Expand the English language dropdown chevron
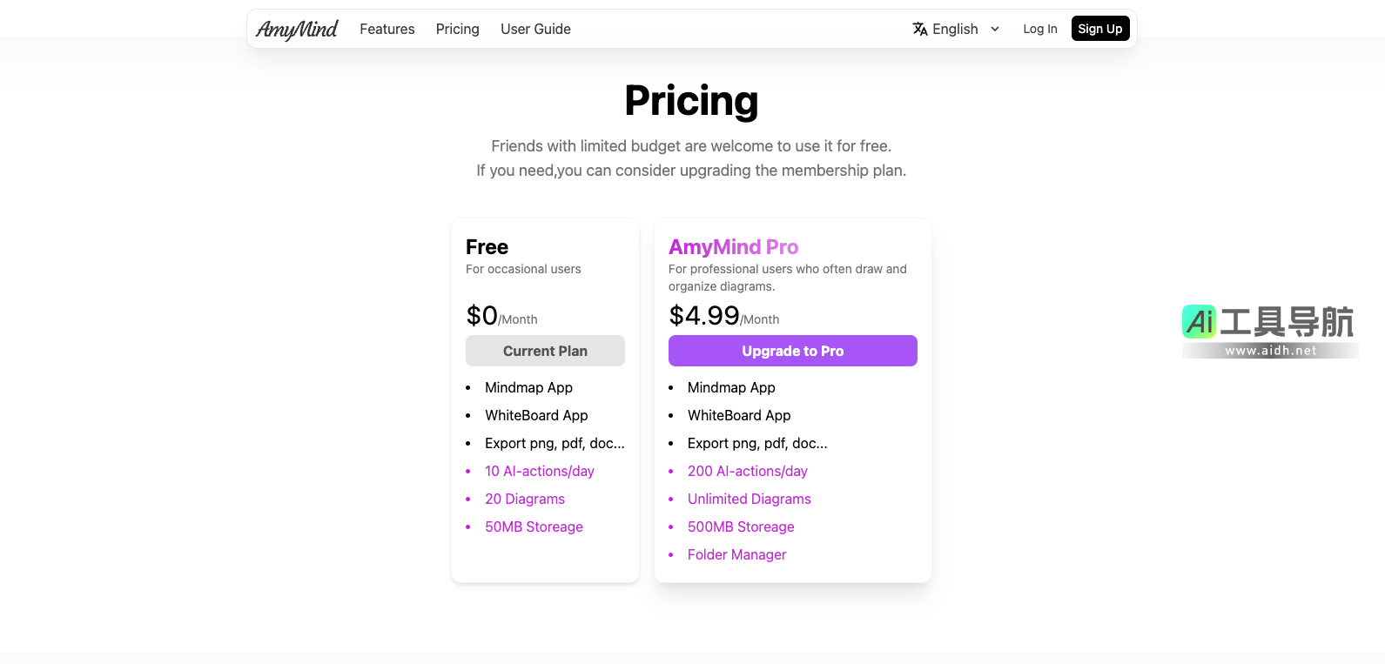This screenshot has height=664, width=1385. (x=995, y=29)
